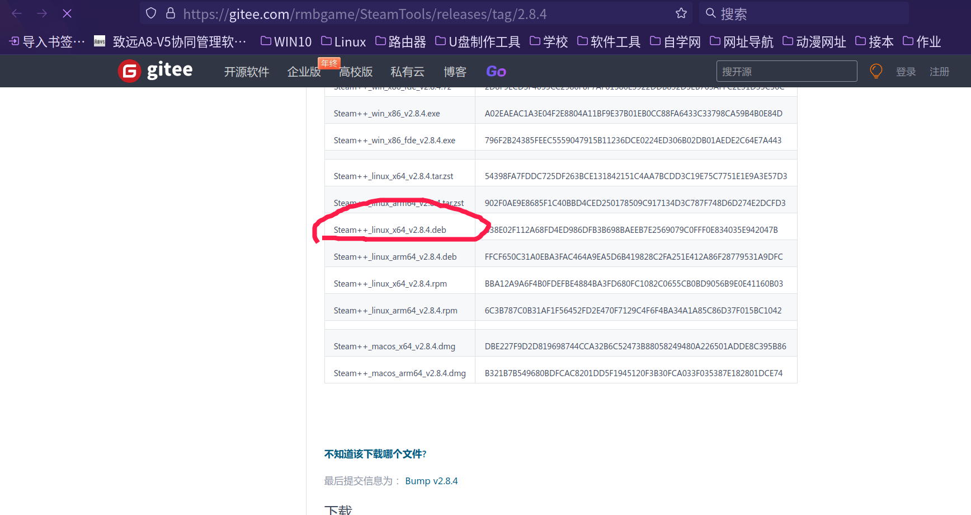Click the lightbulb icon beside the search box
The height and width of the screenshot is (515, 971).
click(x=875, y=71)
